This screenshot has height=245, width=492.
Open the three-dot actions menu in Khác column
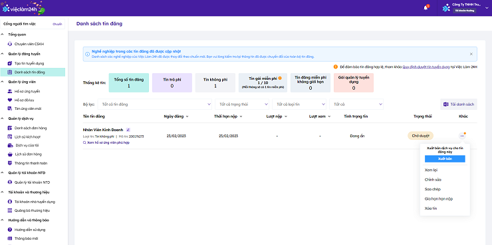click(462, 136)
